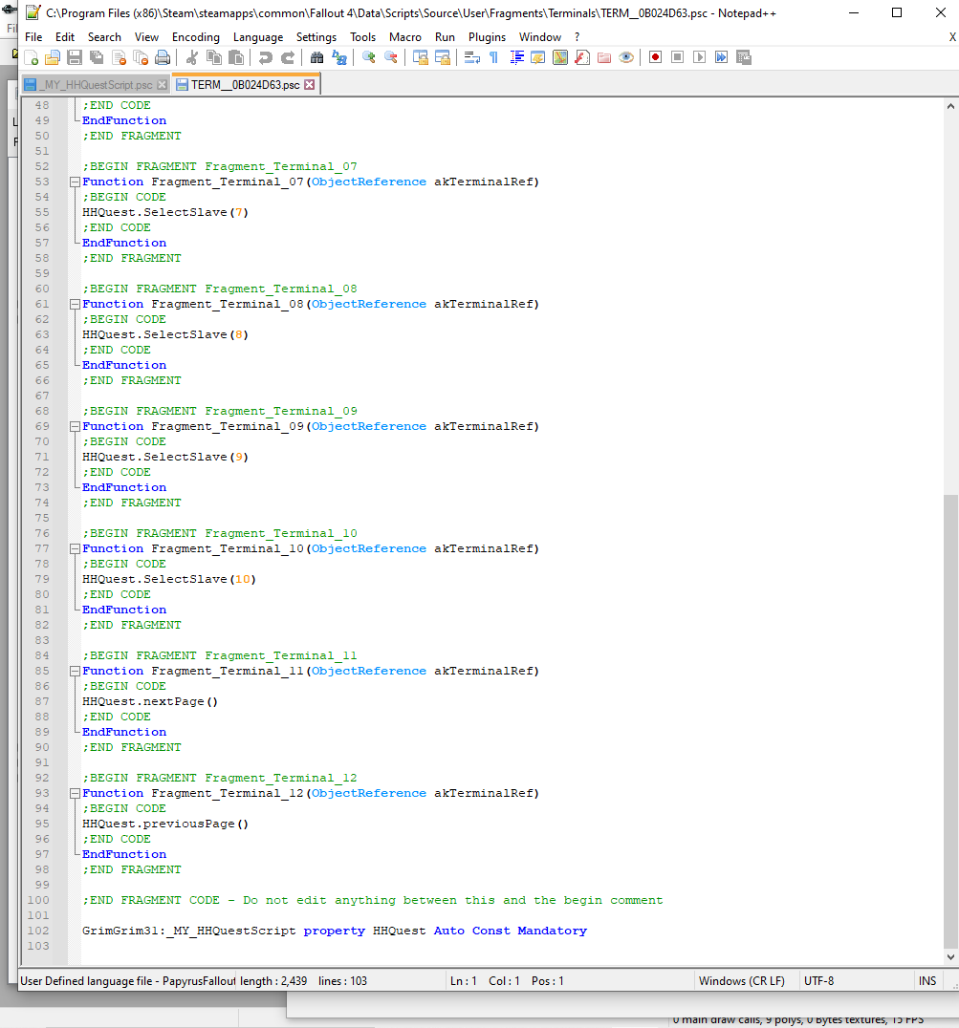The width and height of the screenshot is (959, 1028).
Task: Collapse Fragment_Terminal_12 function fold marker
Action: click(x=75, y=793)
